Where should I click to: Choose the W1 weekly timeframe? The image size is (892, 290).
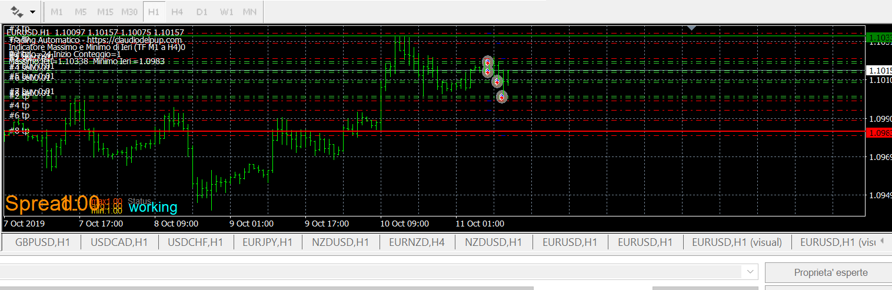(x=226, y=12)
